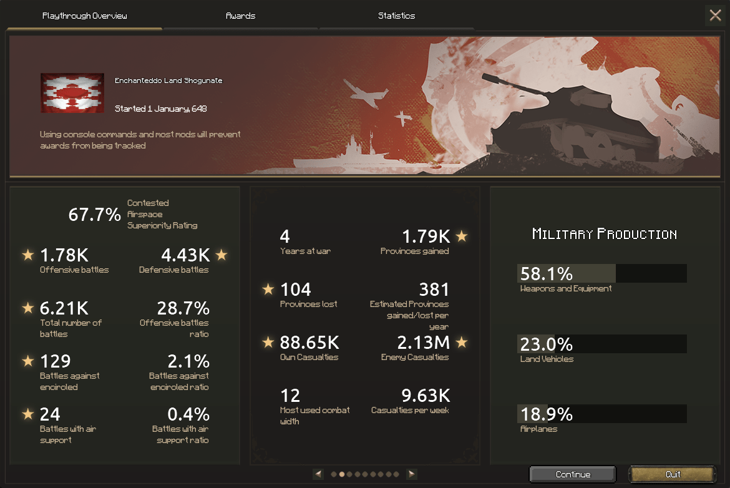730x488 pixels.
Task: Click the '12' most used combat width
Action: pos(290,396)
